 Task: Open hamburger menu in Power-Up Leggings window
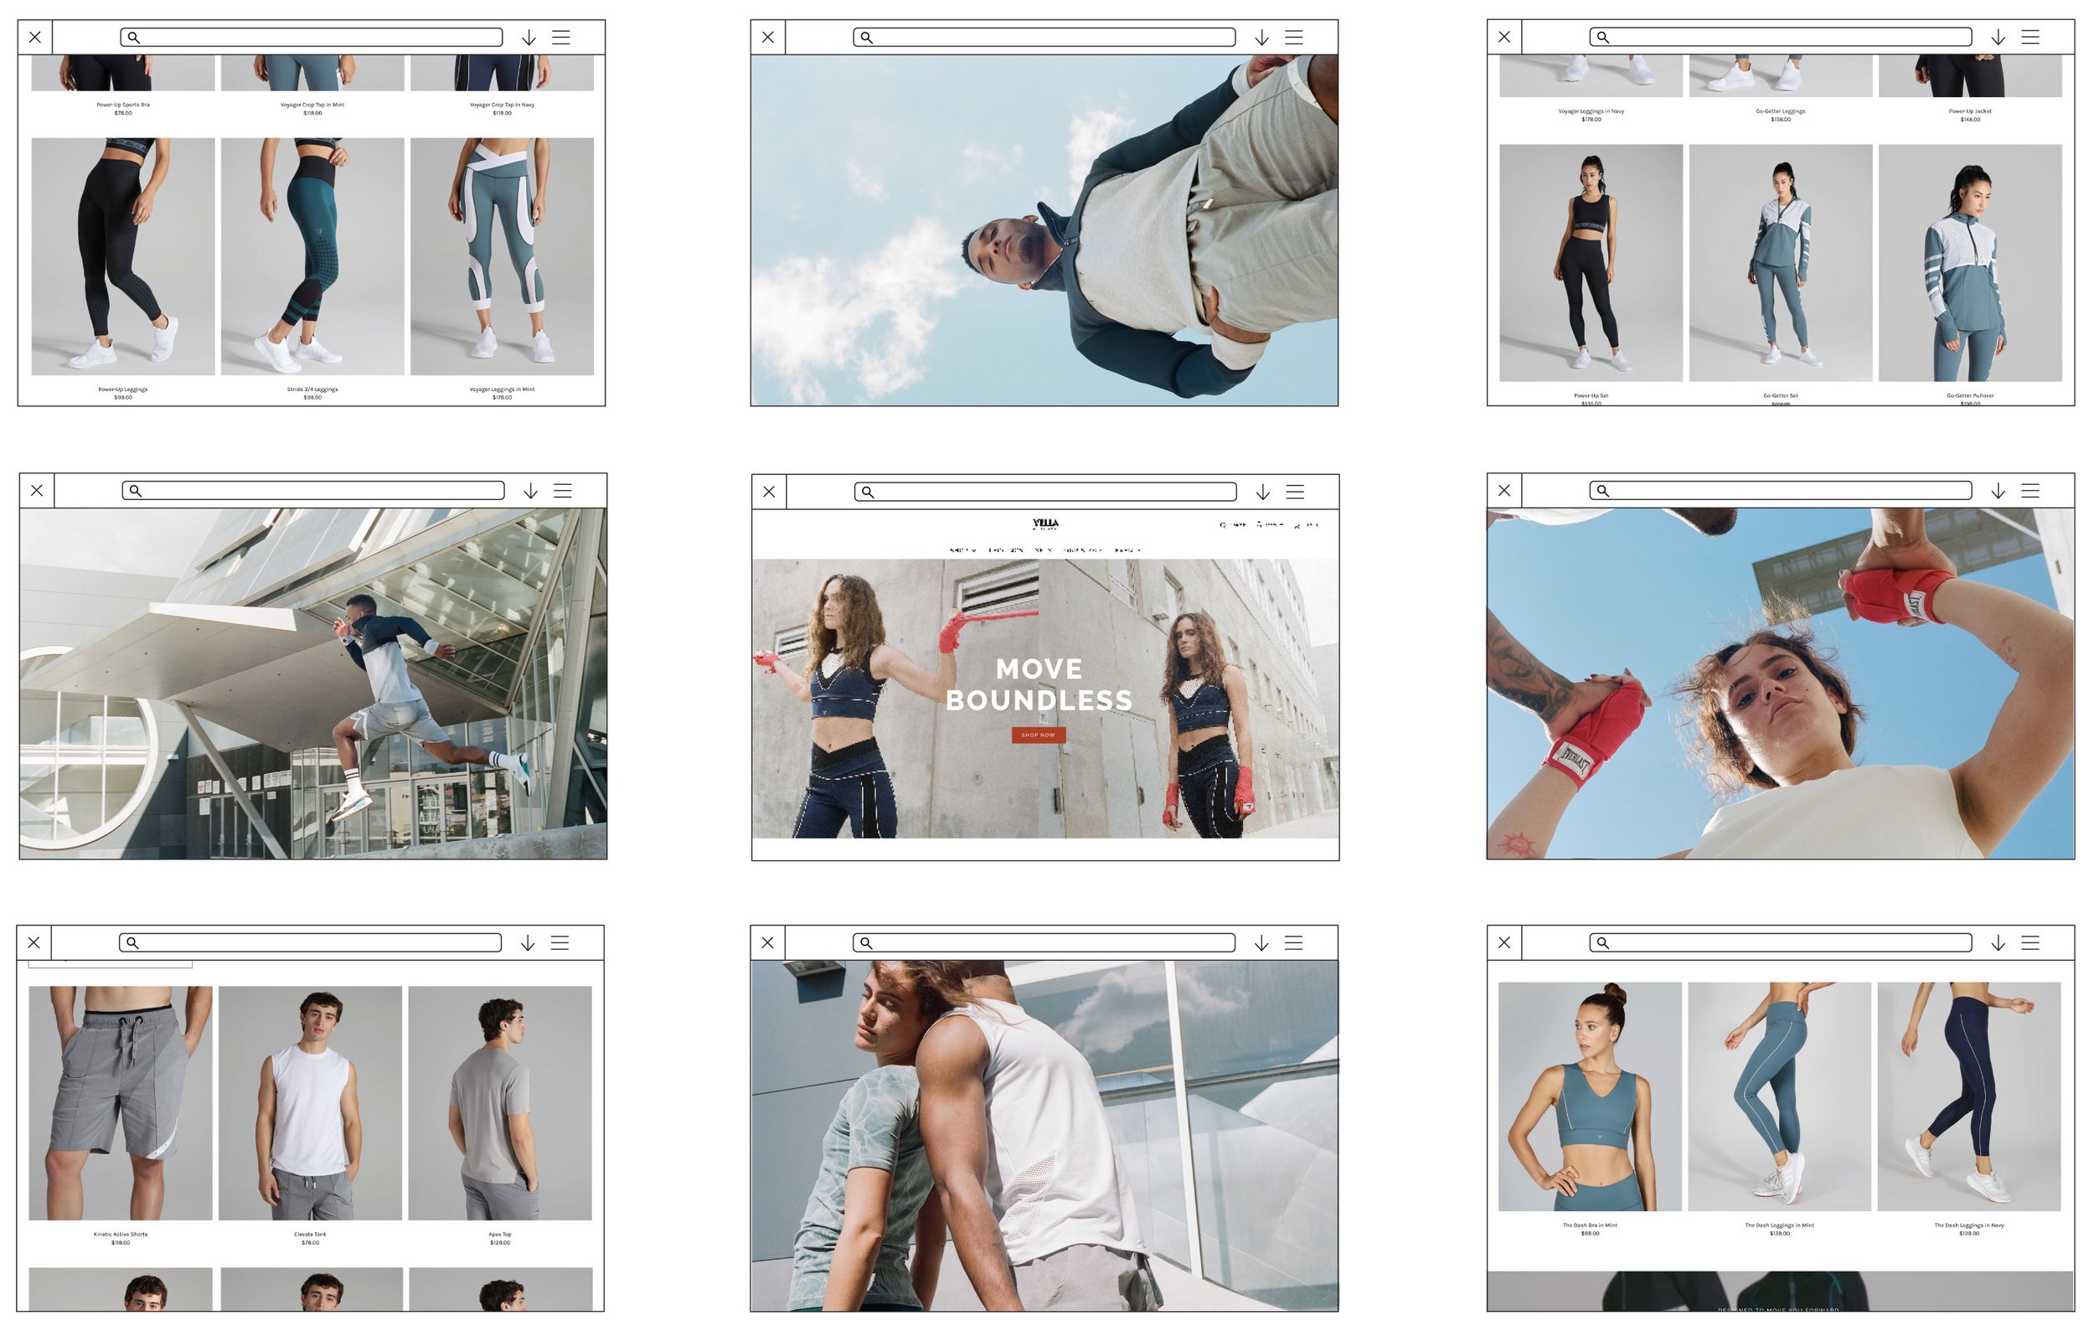pos(561,38)
